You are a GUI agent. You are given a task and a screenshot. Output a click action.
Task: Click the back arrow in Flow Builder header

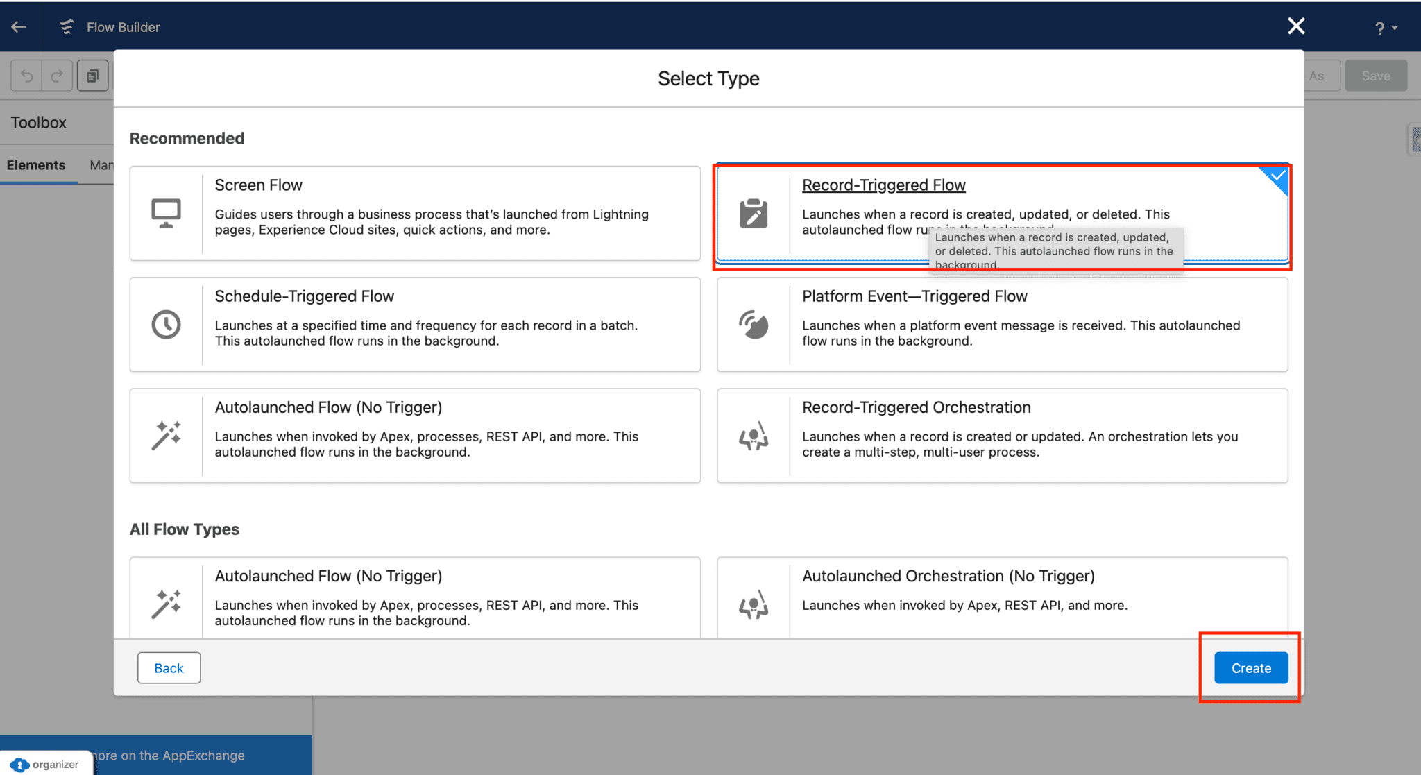pos(19,27)
